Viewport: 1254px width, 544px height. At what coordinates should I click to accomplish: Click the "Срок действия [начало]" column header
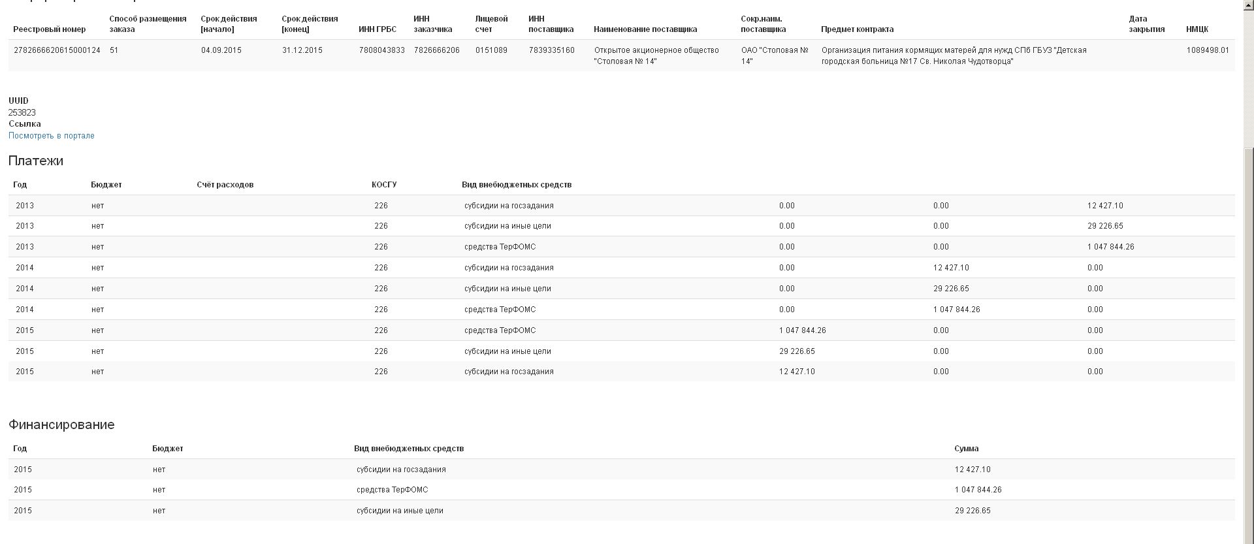coord(229,24)
